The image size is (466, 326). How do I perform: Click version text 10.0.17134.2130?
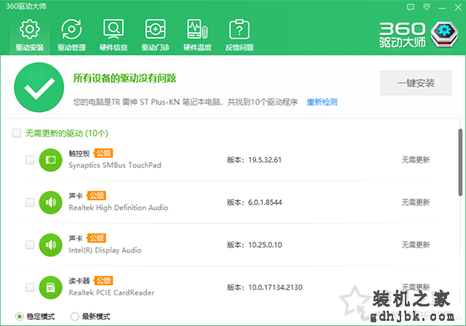275,287
